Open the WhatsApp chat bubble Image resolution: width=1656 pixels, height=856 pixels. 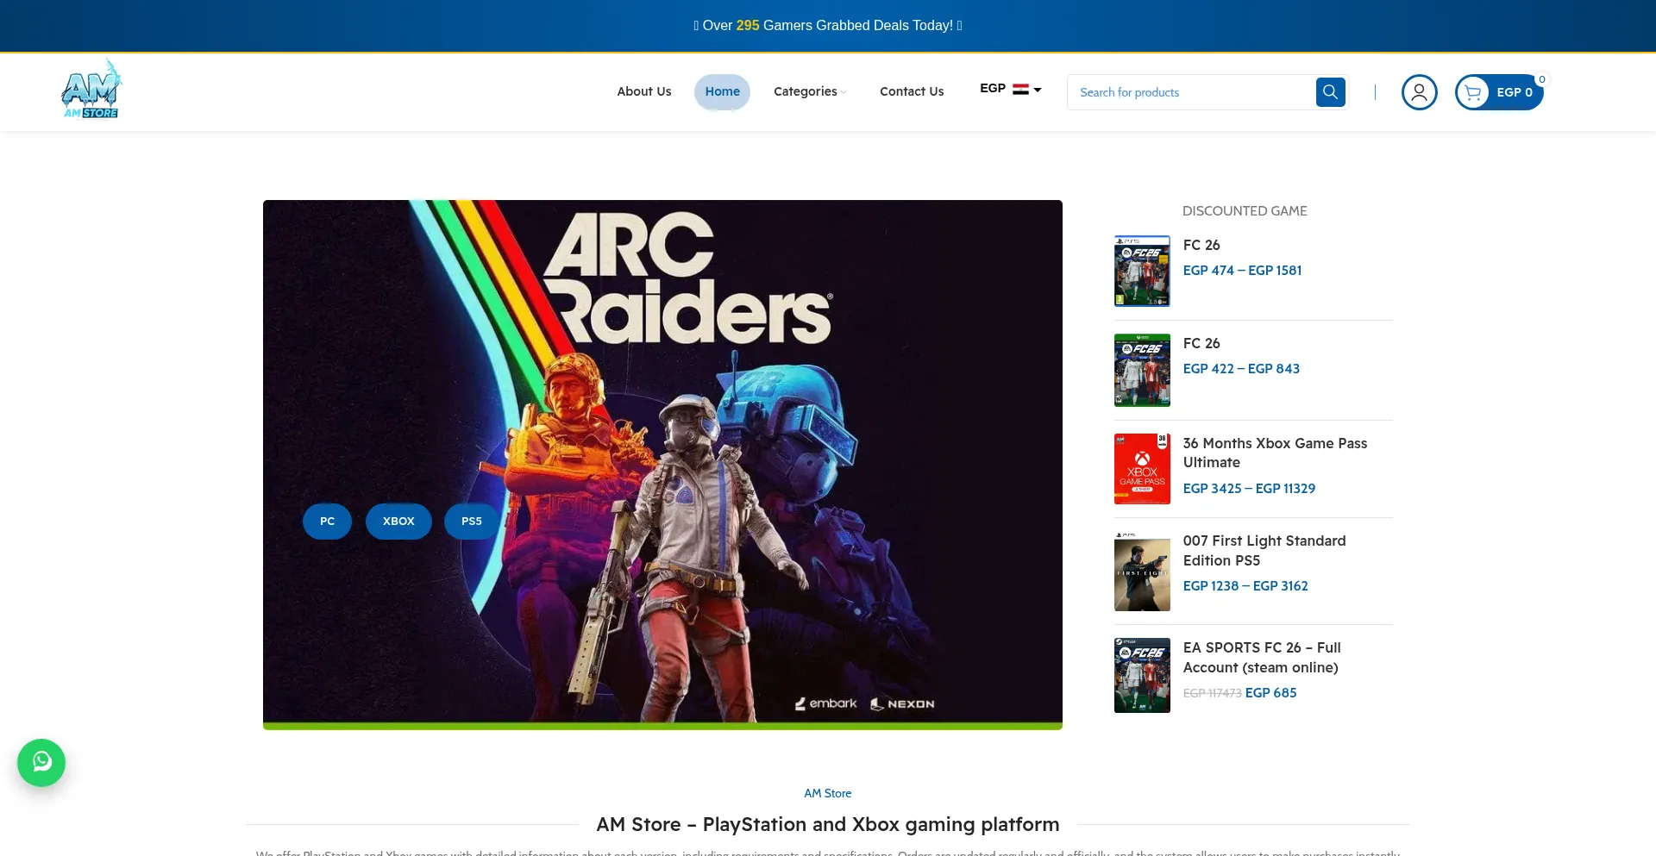click(41, 762)
